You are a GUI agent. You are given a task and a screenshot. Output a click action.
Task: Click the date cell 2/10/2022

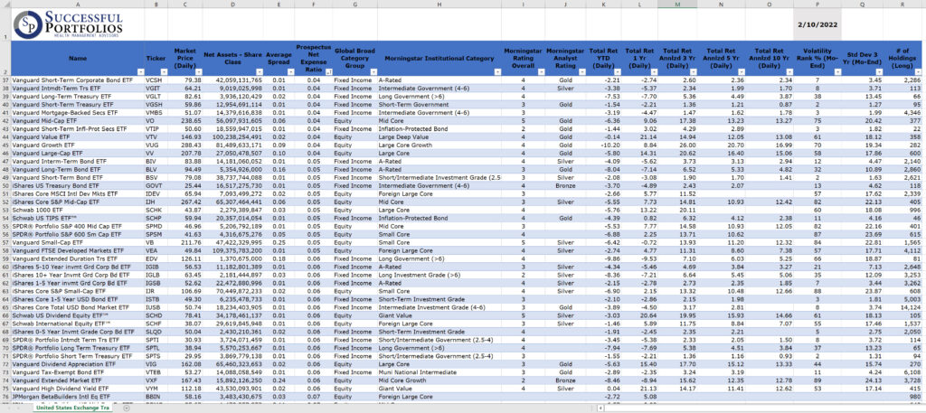tap(817, 24)
